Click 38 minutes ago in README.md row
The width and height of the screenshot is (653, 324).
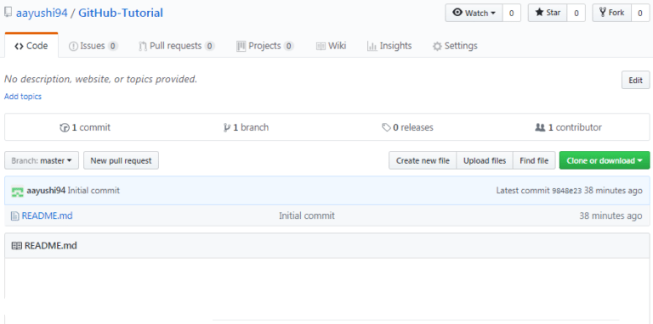click(610, 216)
